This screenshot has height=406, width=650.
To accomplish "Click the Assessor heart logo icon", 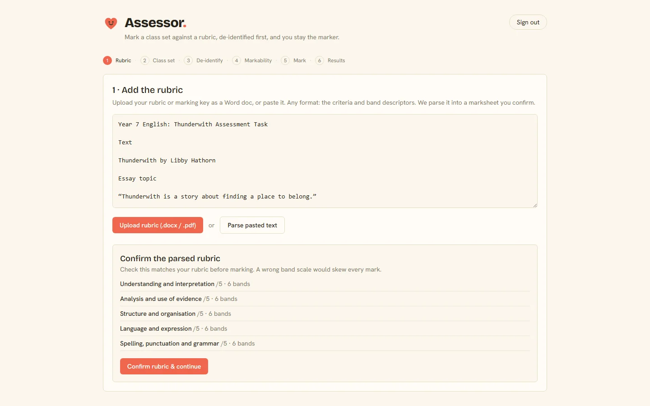I will click(111, 23).
